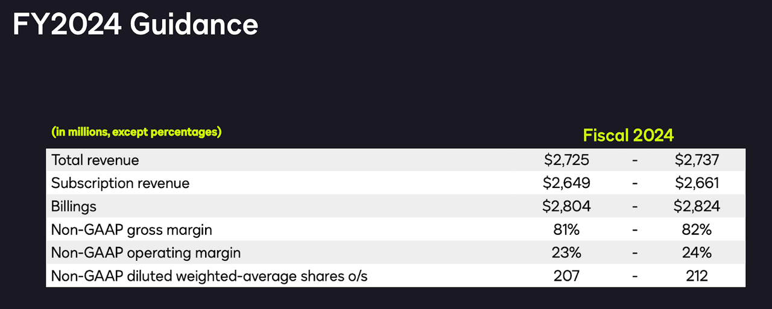Click the 207 diluted shares value
Viewport: 772px width, 309px height.
(566, 276)
